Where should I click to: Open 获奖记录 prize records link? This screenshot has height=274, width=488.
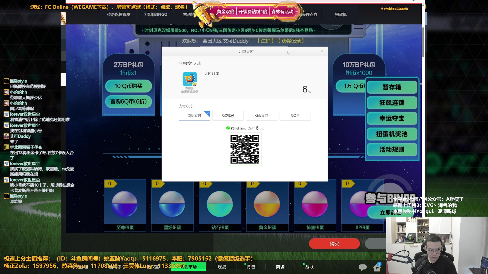[x=291, y=41]
